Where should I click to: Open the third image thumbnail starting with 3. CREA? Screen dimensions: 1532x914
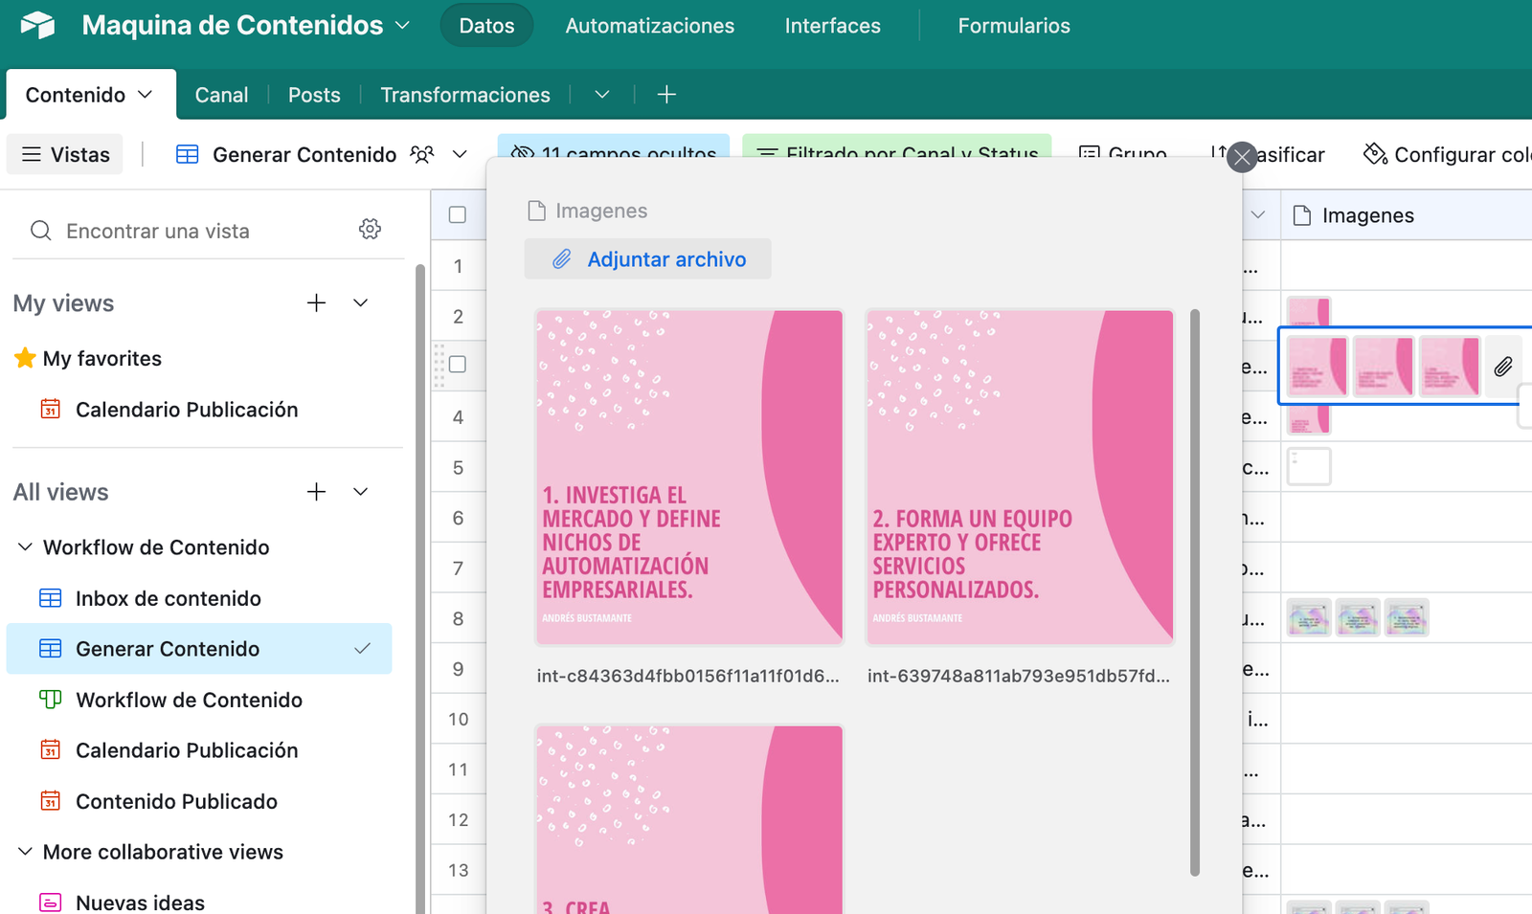click(689, 819)
